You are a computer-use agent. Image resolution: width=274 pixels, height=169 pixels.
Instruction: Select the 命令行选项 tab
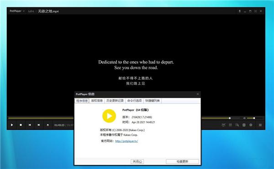click(134, 101)
